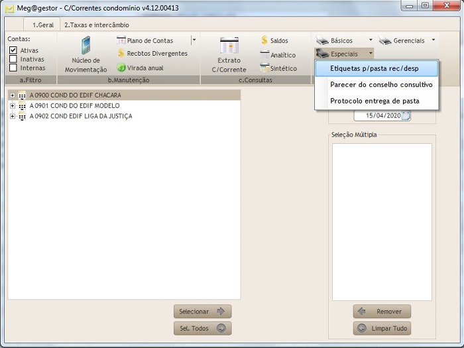The height and width of the screenshot is (348, 464).
Task: Check the Internas accounts checkbox
Action: (13, 68)
